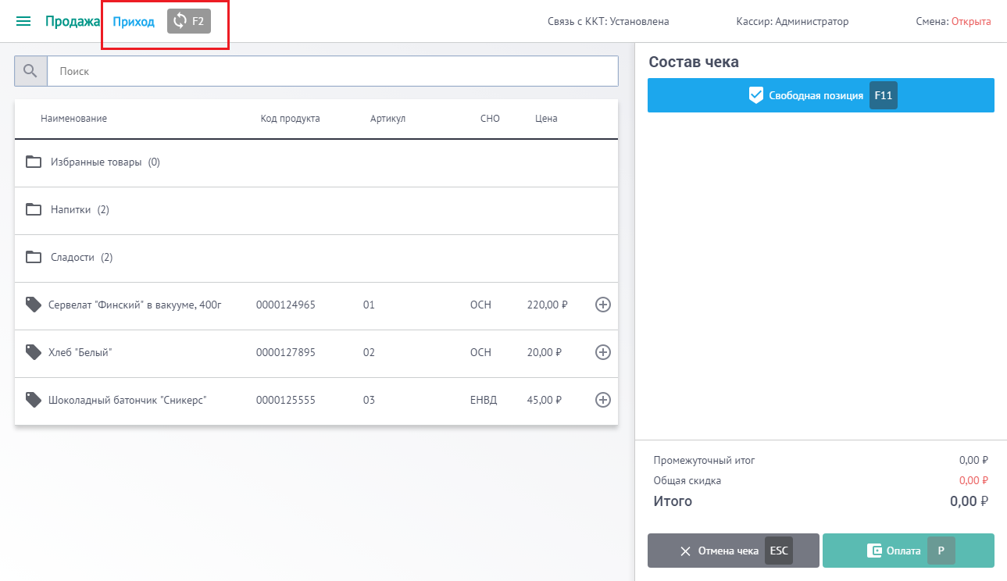Focus the Поиск search field
The width and height of the screenshot is (1007, 581).
pyautogui.click(x=332, y=71)
